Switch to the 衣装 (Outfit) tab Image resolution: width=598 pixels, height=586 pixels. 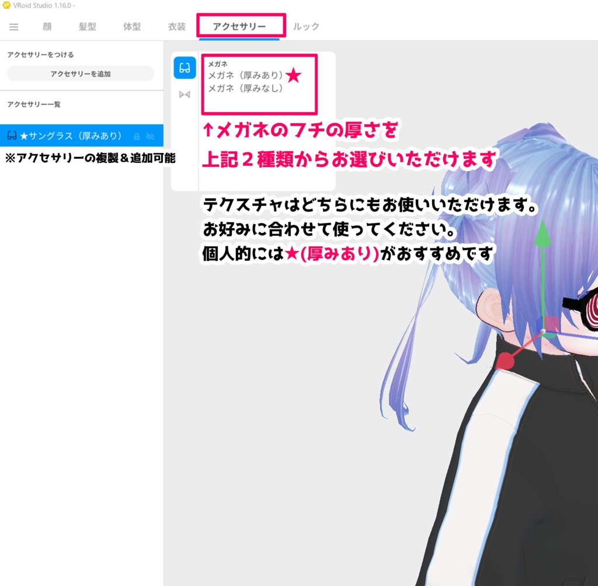click(x=175, y=26)
